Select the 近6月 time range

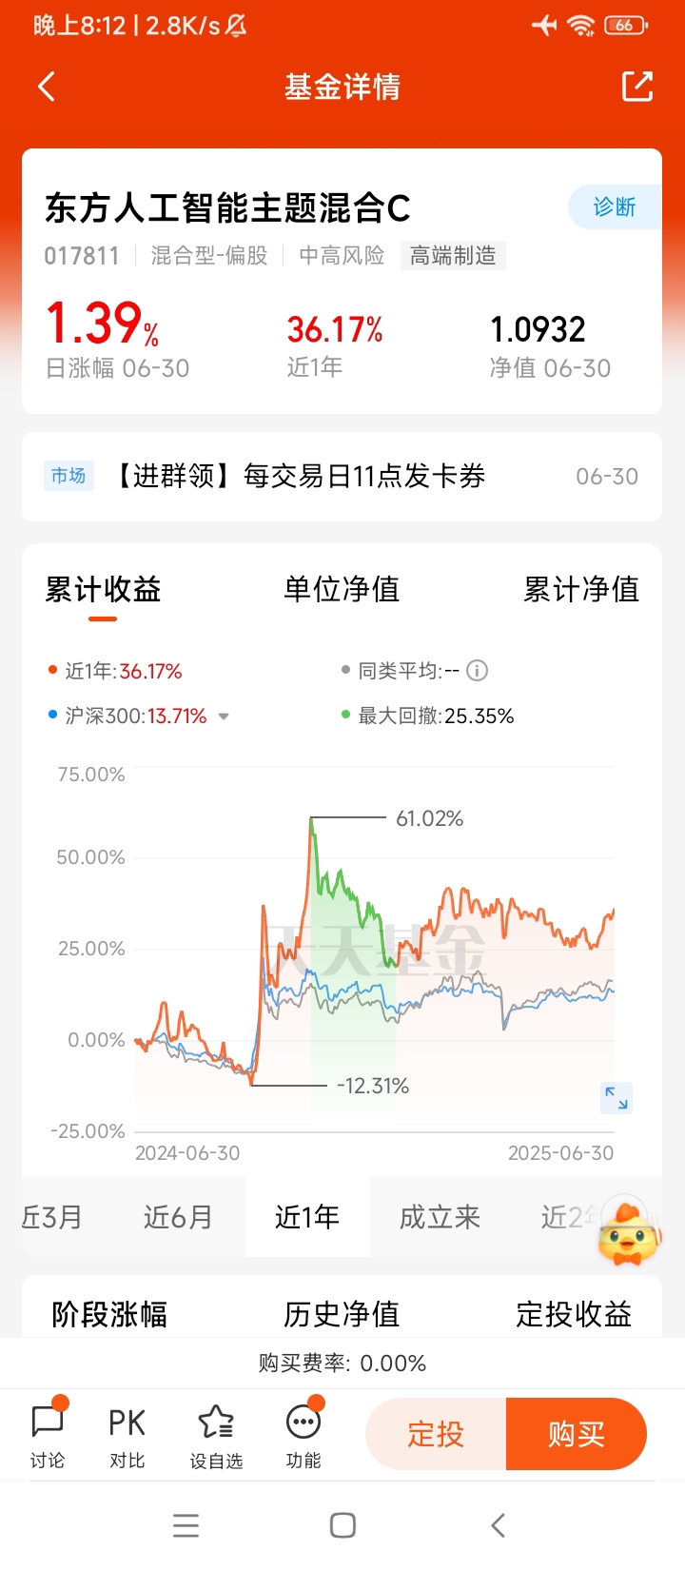(178, 1217)
